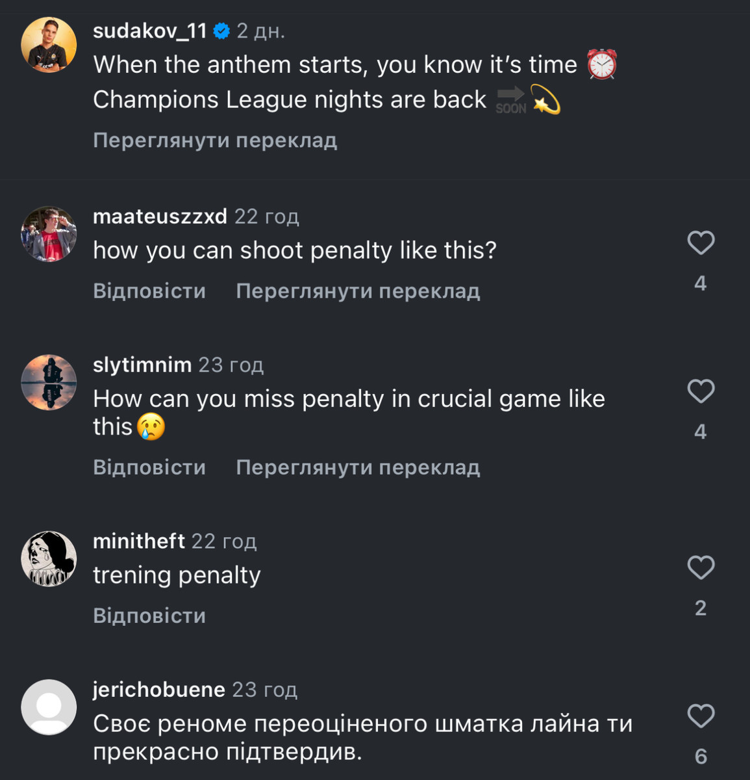
Task: Open the sudakov_11 username link
Action: (150, 31)
